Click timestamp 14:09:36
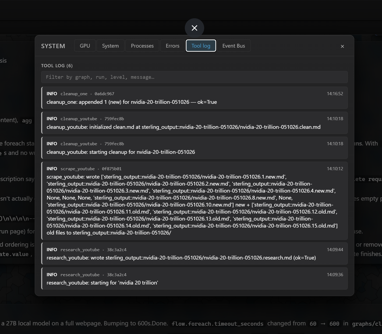 [x=335, y=275]
